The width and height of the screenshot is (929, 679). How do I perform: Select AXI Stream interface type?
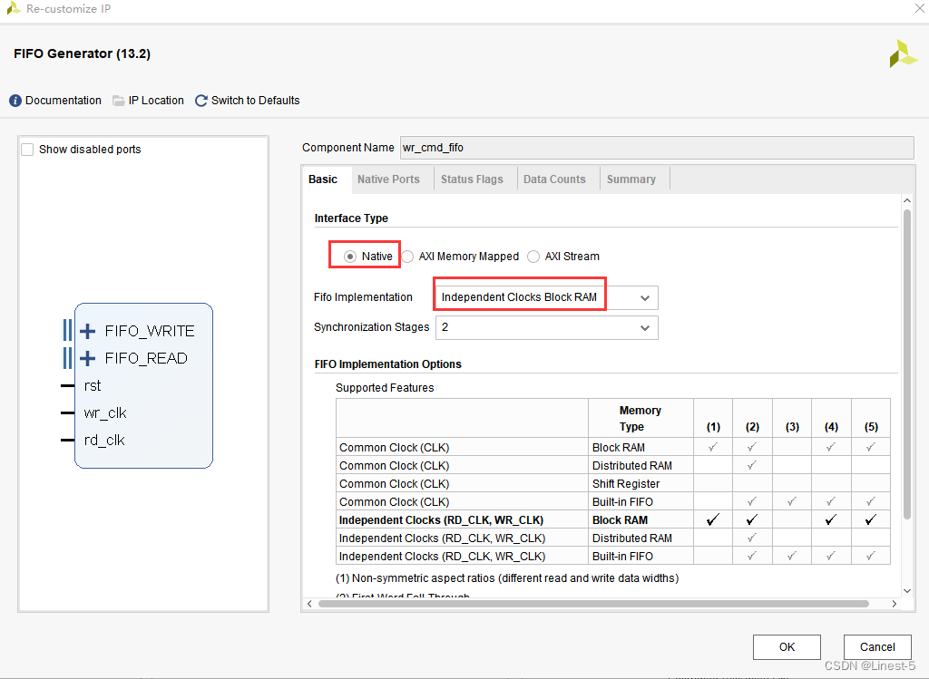click(533, 257)
